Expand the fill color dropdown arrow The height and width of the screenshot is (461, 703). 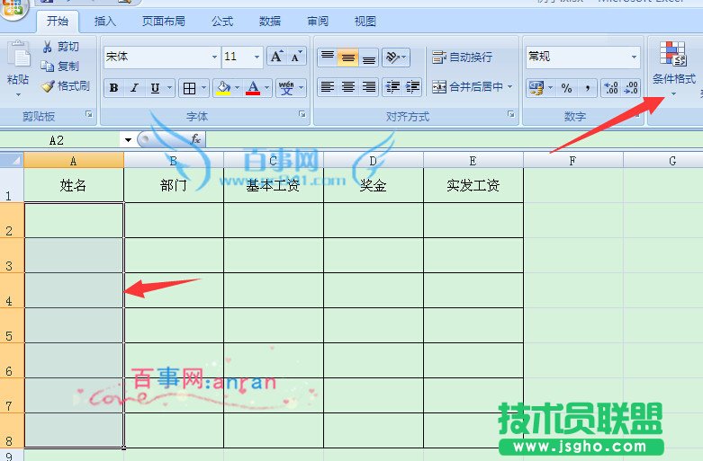[x=237, y=88]
